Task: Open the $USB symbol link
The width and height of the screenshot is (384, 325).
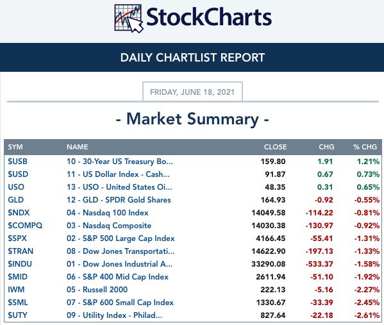Action: [x=18, y=162]
